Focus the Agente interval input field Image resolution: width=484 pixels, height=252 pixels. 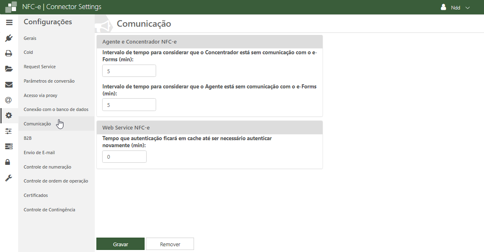point(129,105)
